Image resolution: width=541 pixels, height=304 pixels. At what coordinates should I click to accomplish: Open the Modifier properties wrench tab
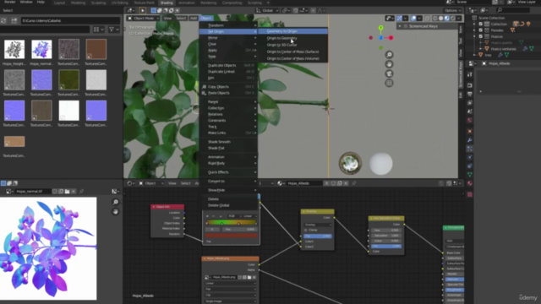[x=470, y=140]
